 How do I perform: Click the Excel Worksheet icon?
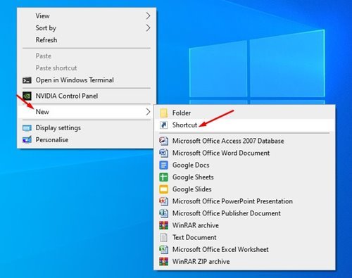(163, 249)
